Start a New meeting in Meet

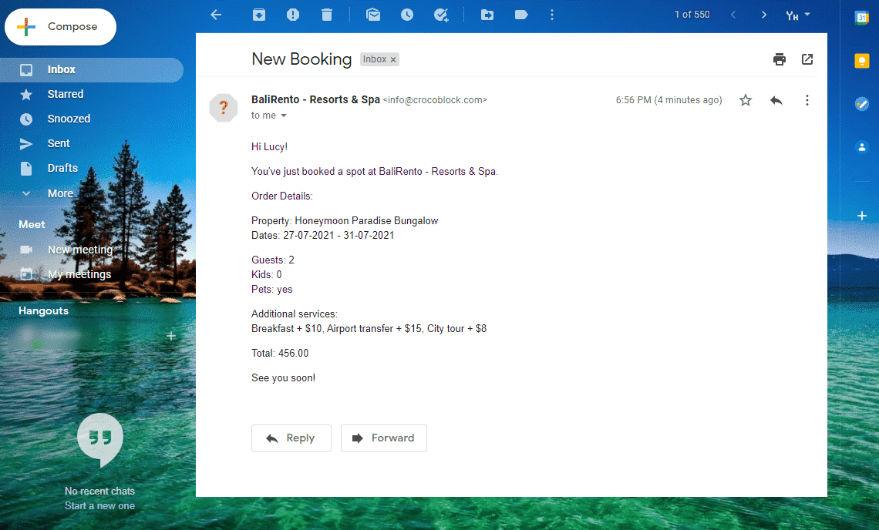(x=80, y=250)
